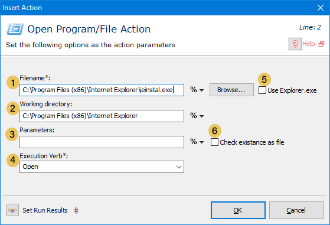330x225 pixels.
Task: Expand the Set Run Results double-arrow icon
Action: [x=76, y=210]
